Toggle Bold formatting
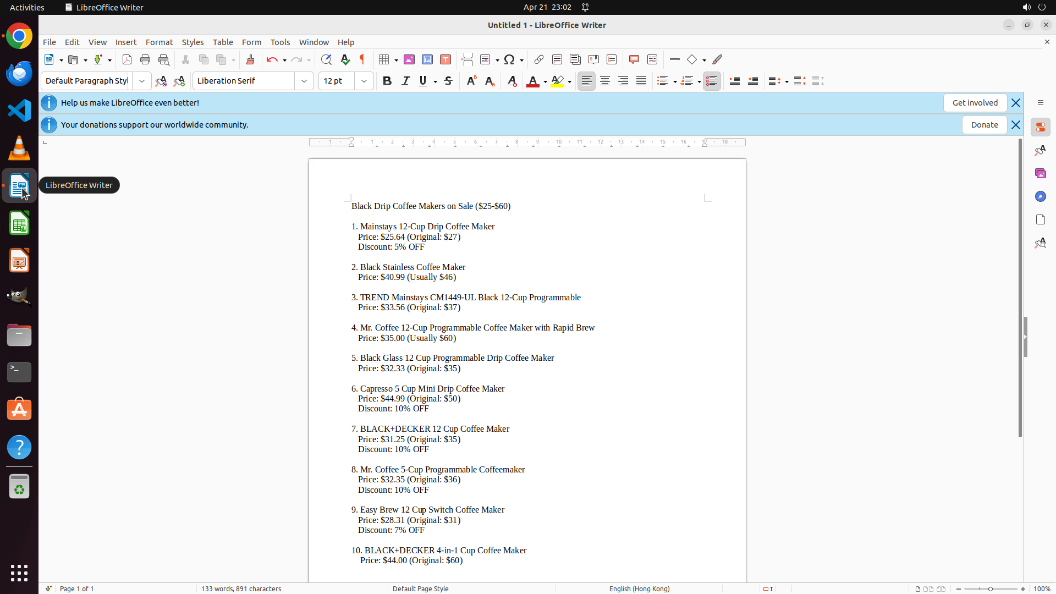 pyautogui.click(x=387, y=81)
